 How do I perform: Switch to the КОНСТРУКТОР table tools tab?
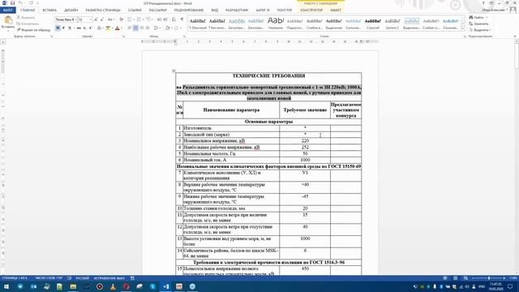tap(311, 11)
